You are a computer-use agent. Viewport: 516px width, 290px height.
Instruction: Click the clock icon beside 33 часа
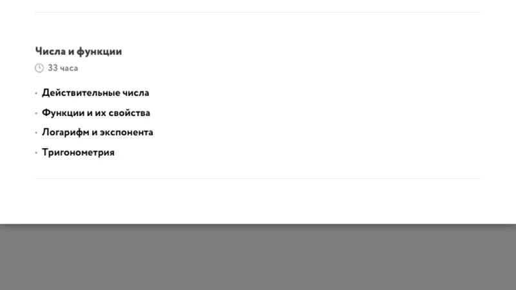(x=39, y=68)
